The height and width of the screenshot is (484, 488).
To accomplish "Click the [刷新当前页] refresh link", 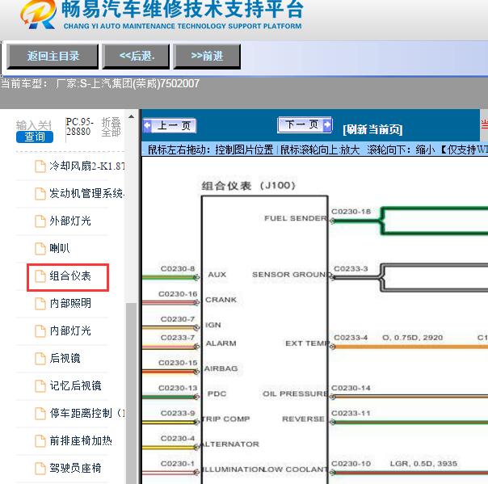I will (372, 129).
